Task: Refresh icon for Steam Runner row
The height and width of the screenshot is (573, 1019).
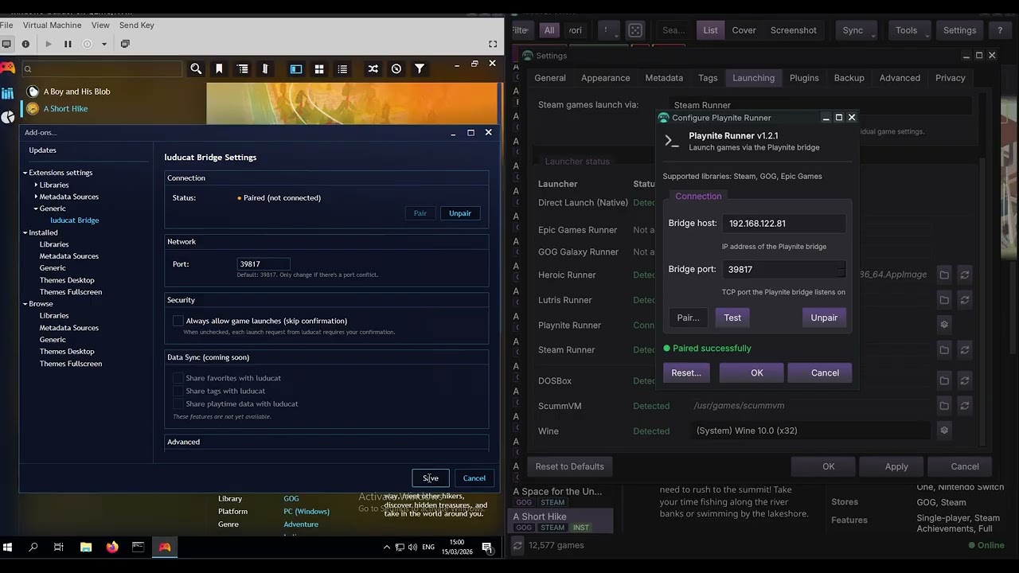Action: click(x=965, y=349)
